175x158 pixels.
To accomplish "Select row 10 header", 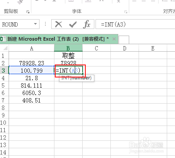I will 4,122.
